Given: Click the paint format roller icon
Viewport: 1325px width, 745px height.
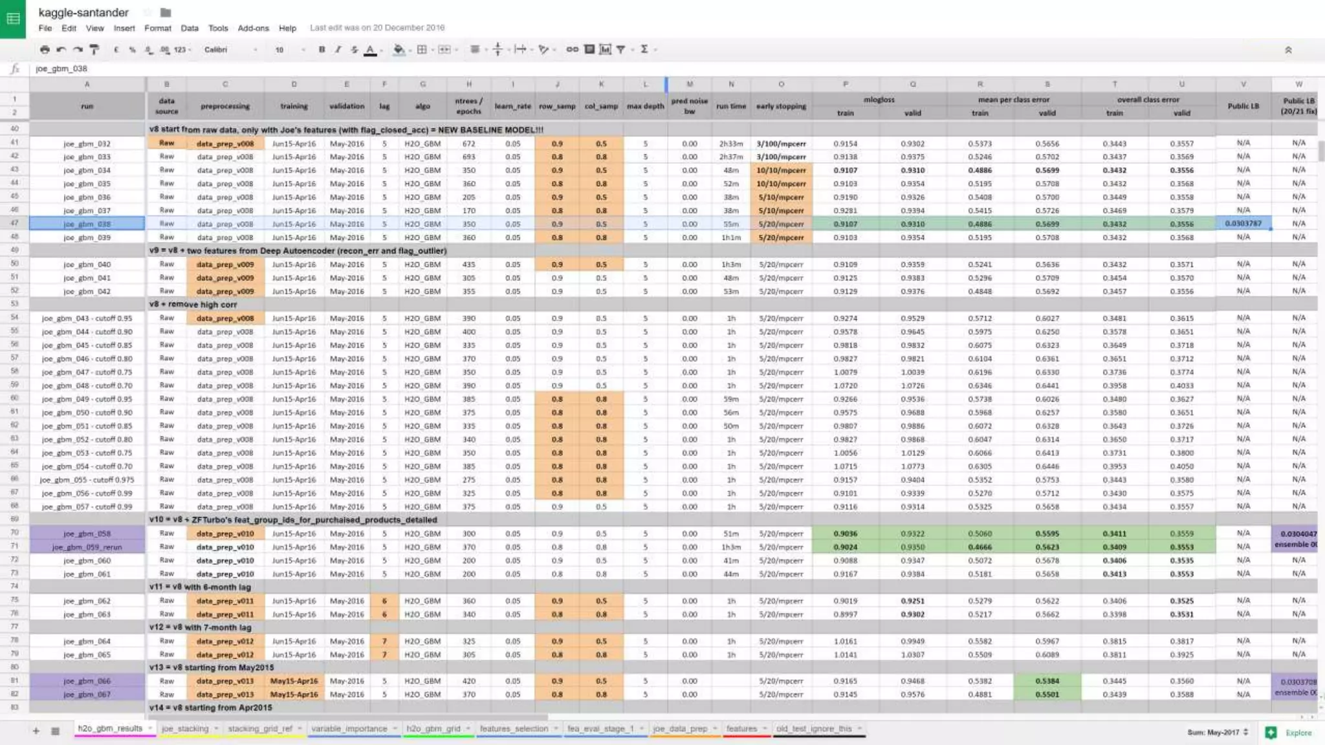Looking at the screenshot, I should pyautogui.click(x=94, y=49).
